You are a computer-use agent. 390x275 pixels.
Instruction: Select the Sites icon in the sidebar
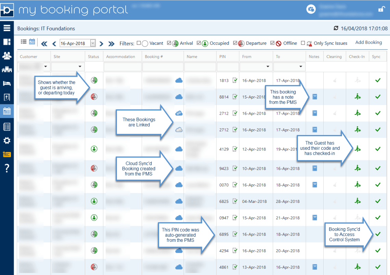tap(7, 69)
